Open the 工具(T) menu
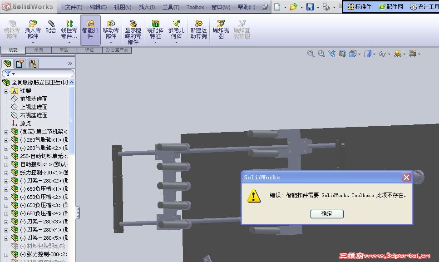 [171, 7]
